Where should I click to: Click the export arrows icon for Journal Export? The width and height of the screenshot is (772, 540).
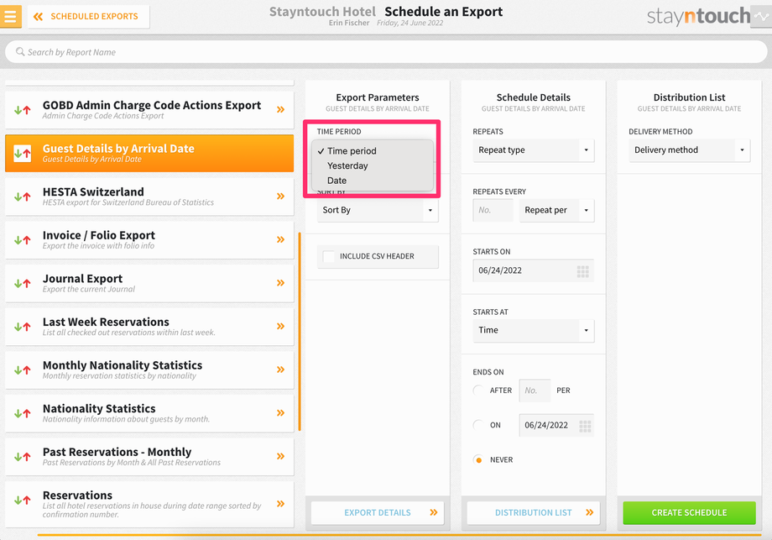pyautogui.click(x=22, y=283)
